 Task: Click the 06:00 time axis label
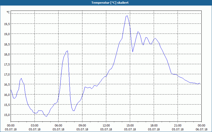[58, 126]
